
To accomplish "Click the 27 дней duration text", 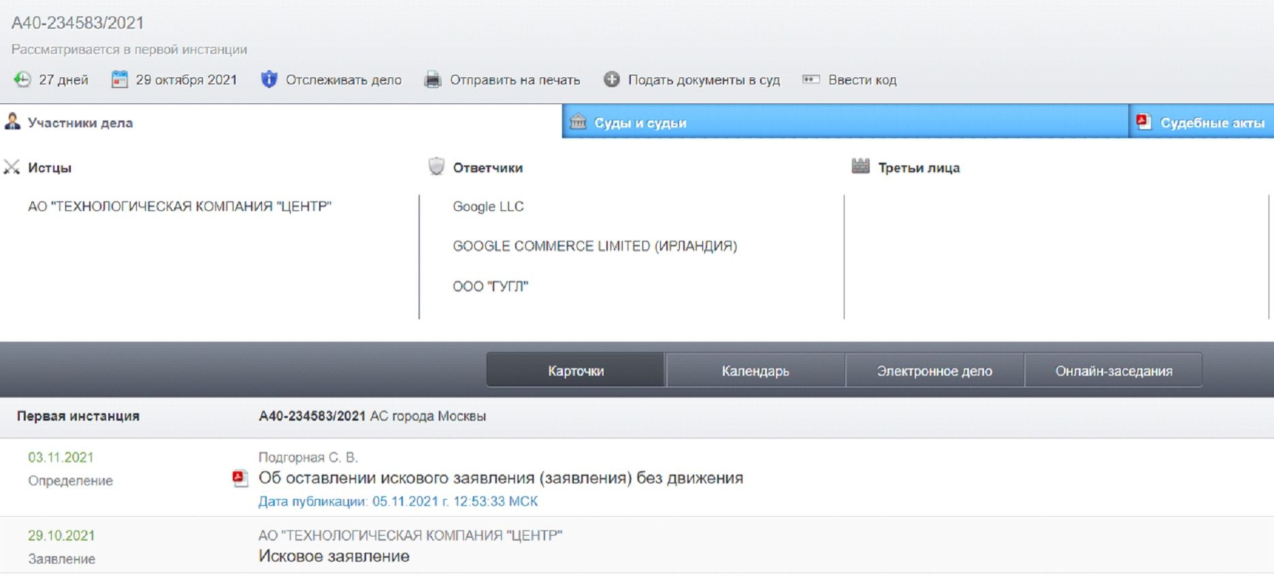I will (x=63, y=80).
